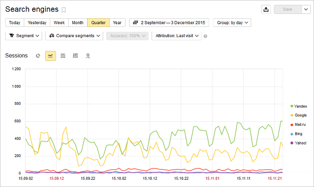This screenshot has height=187, width=314.
Task: Switch to stacked area chart view
Action: pos(63,55)
